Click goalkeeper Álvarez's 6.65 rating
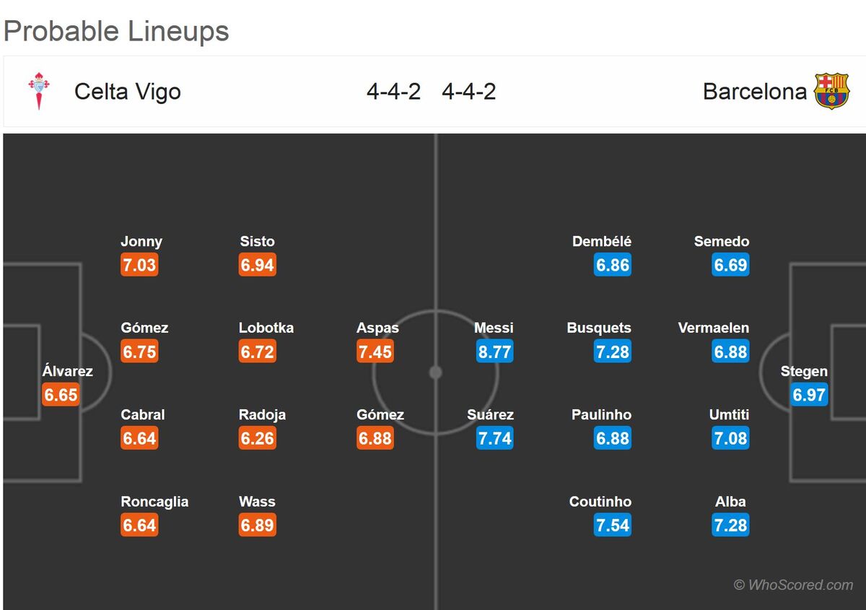Image resolution: width=866 pixels, height=610 pixels. [61, 395]
